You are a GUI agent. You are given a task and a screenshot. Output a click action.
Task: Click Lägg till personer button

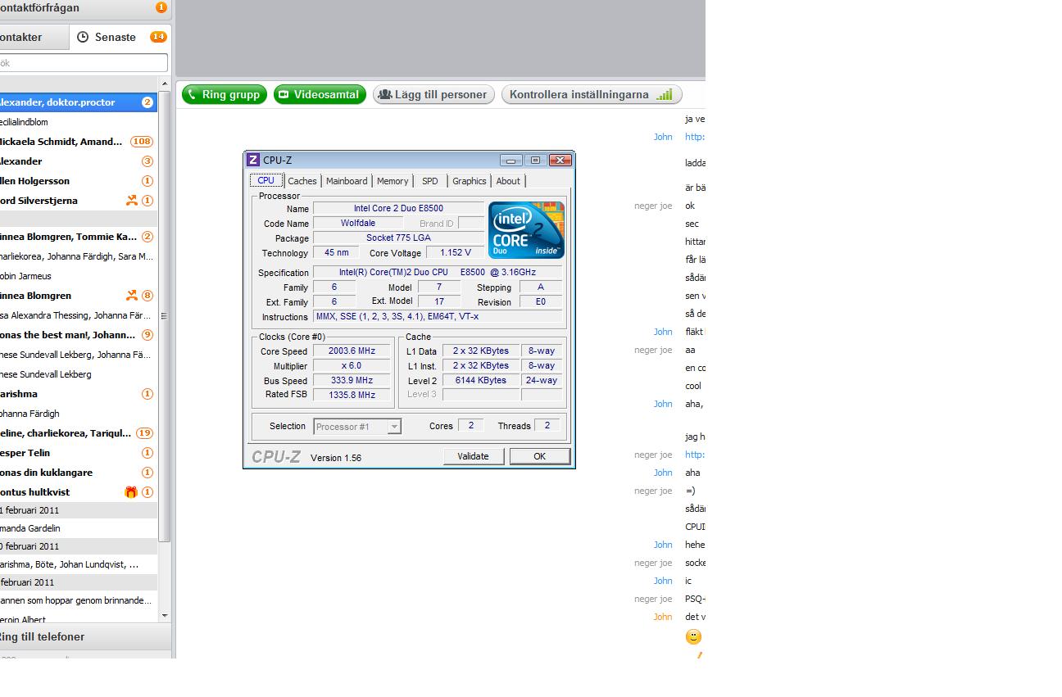[x=433, y=94]
